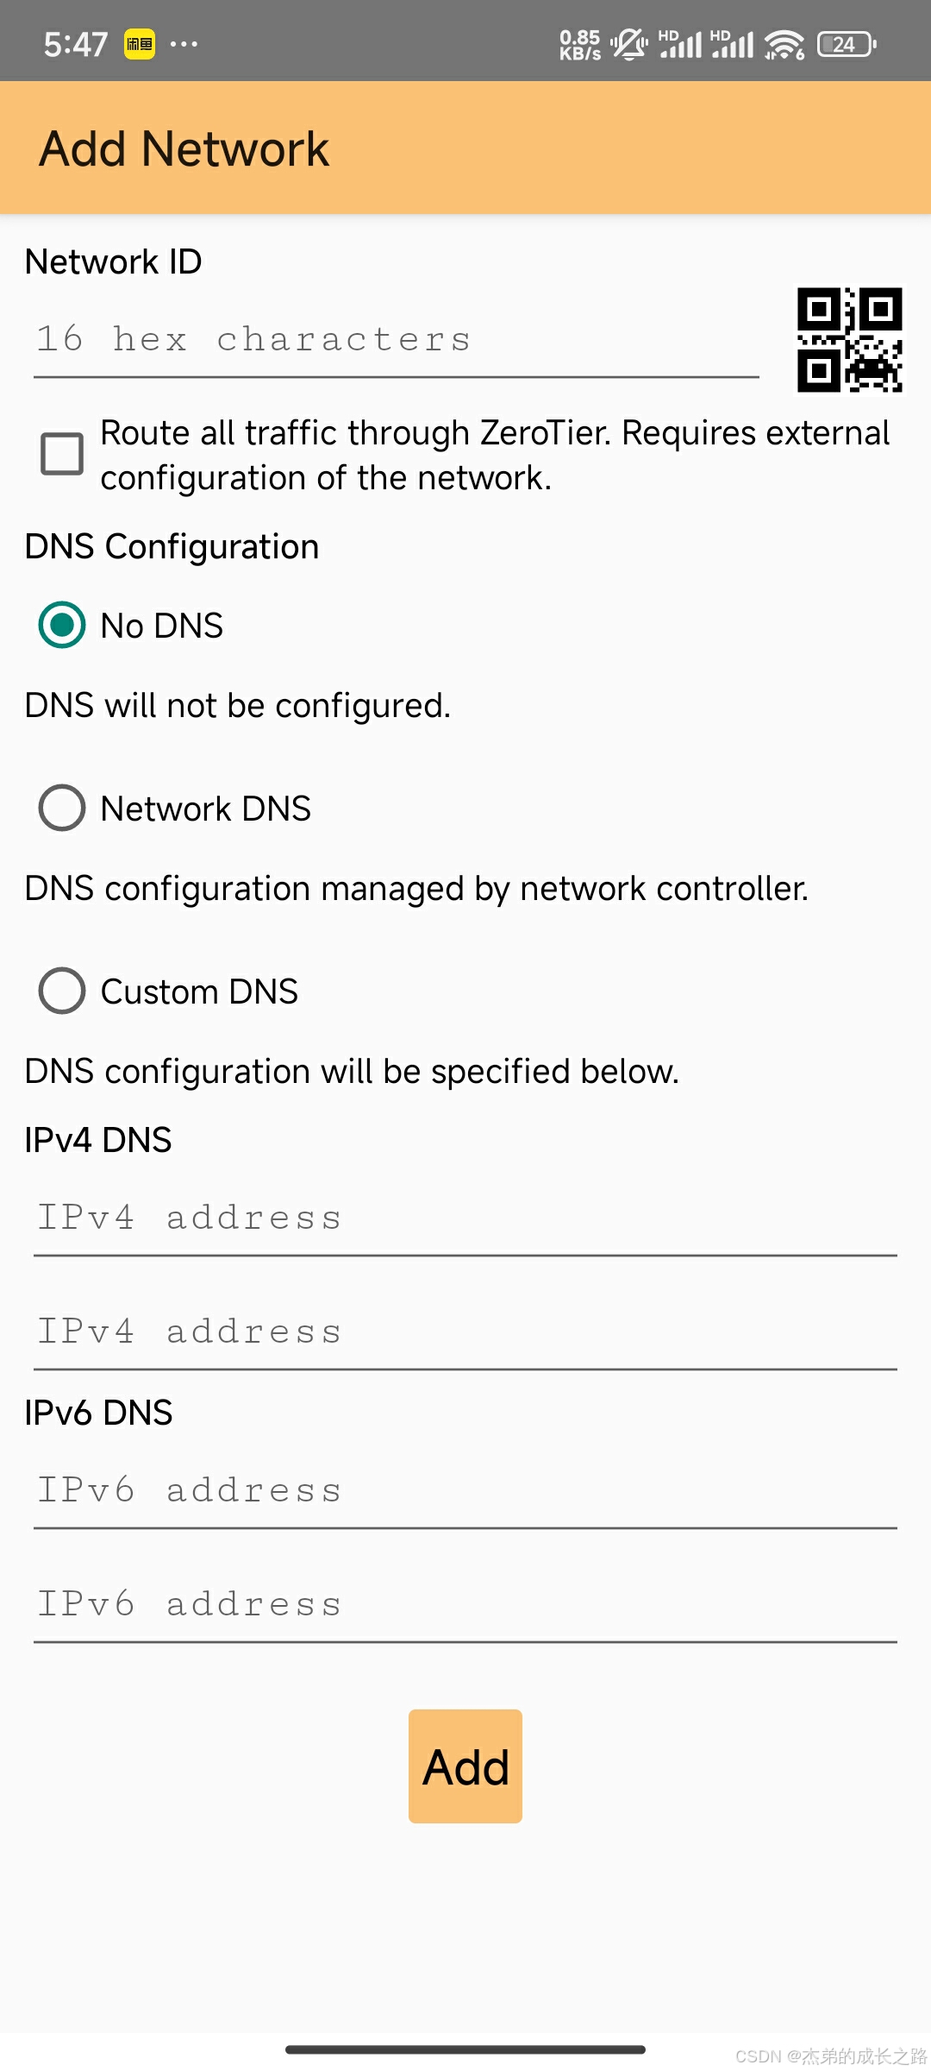
Task: Tap the battery indicator icon
Action: (x=847, y=44)
